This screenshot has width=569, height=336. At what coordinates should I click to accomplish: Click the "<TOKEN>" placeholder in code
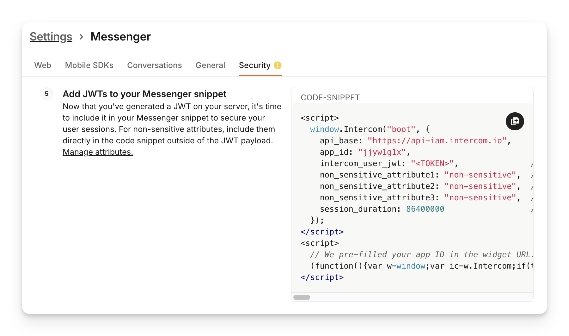coord(432,163)
